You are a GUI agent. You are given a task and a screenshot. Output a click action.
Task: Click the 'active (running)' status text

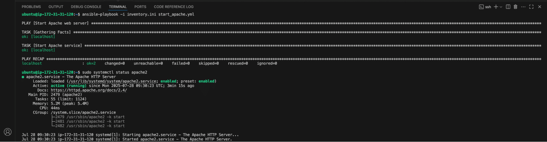pos(68,86)
